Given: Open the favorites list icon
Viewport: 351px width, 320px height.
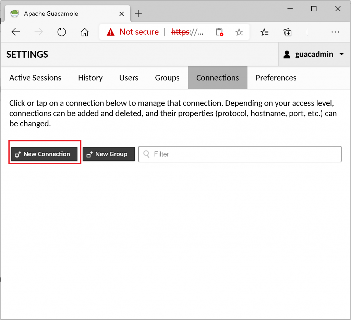Looking at the screenshot, I should 264,32.
